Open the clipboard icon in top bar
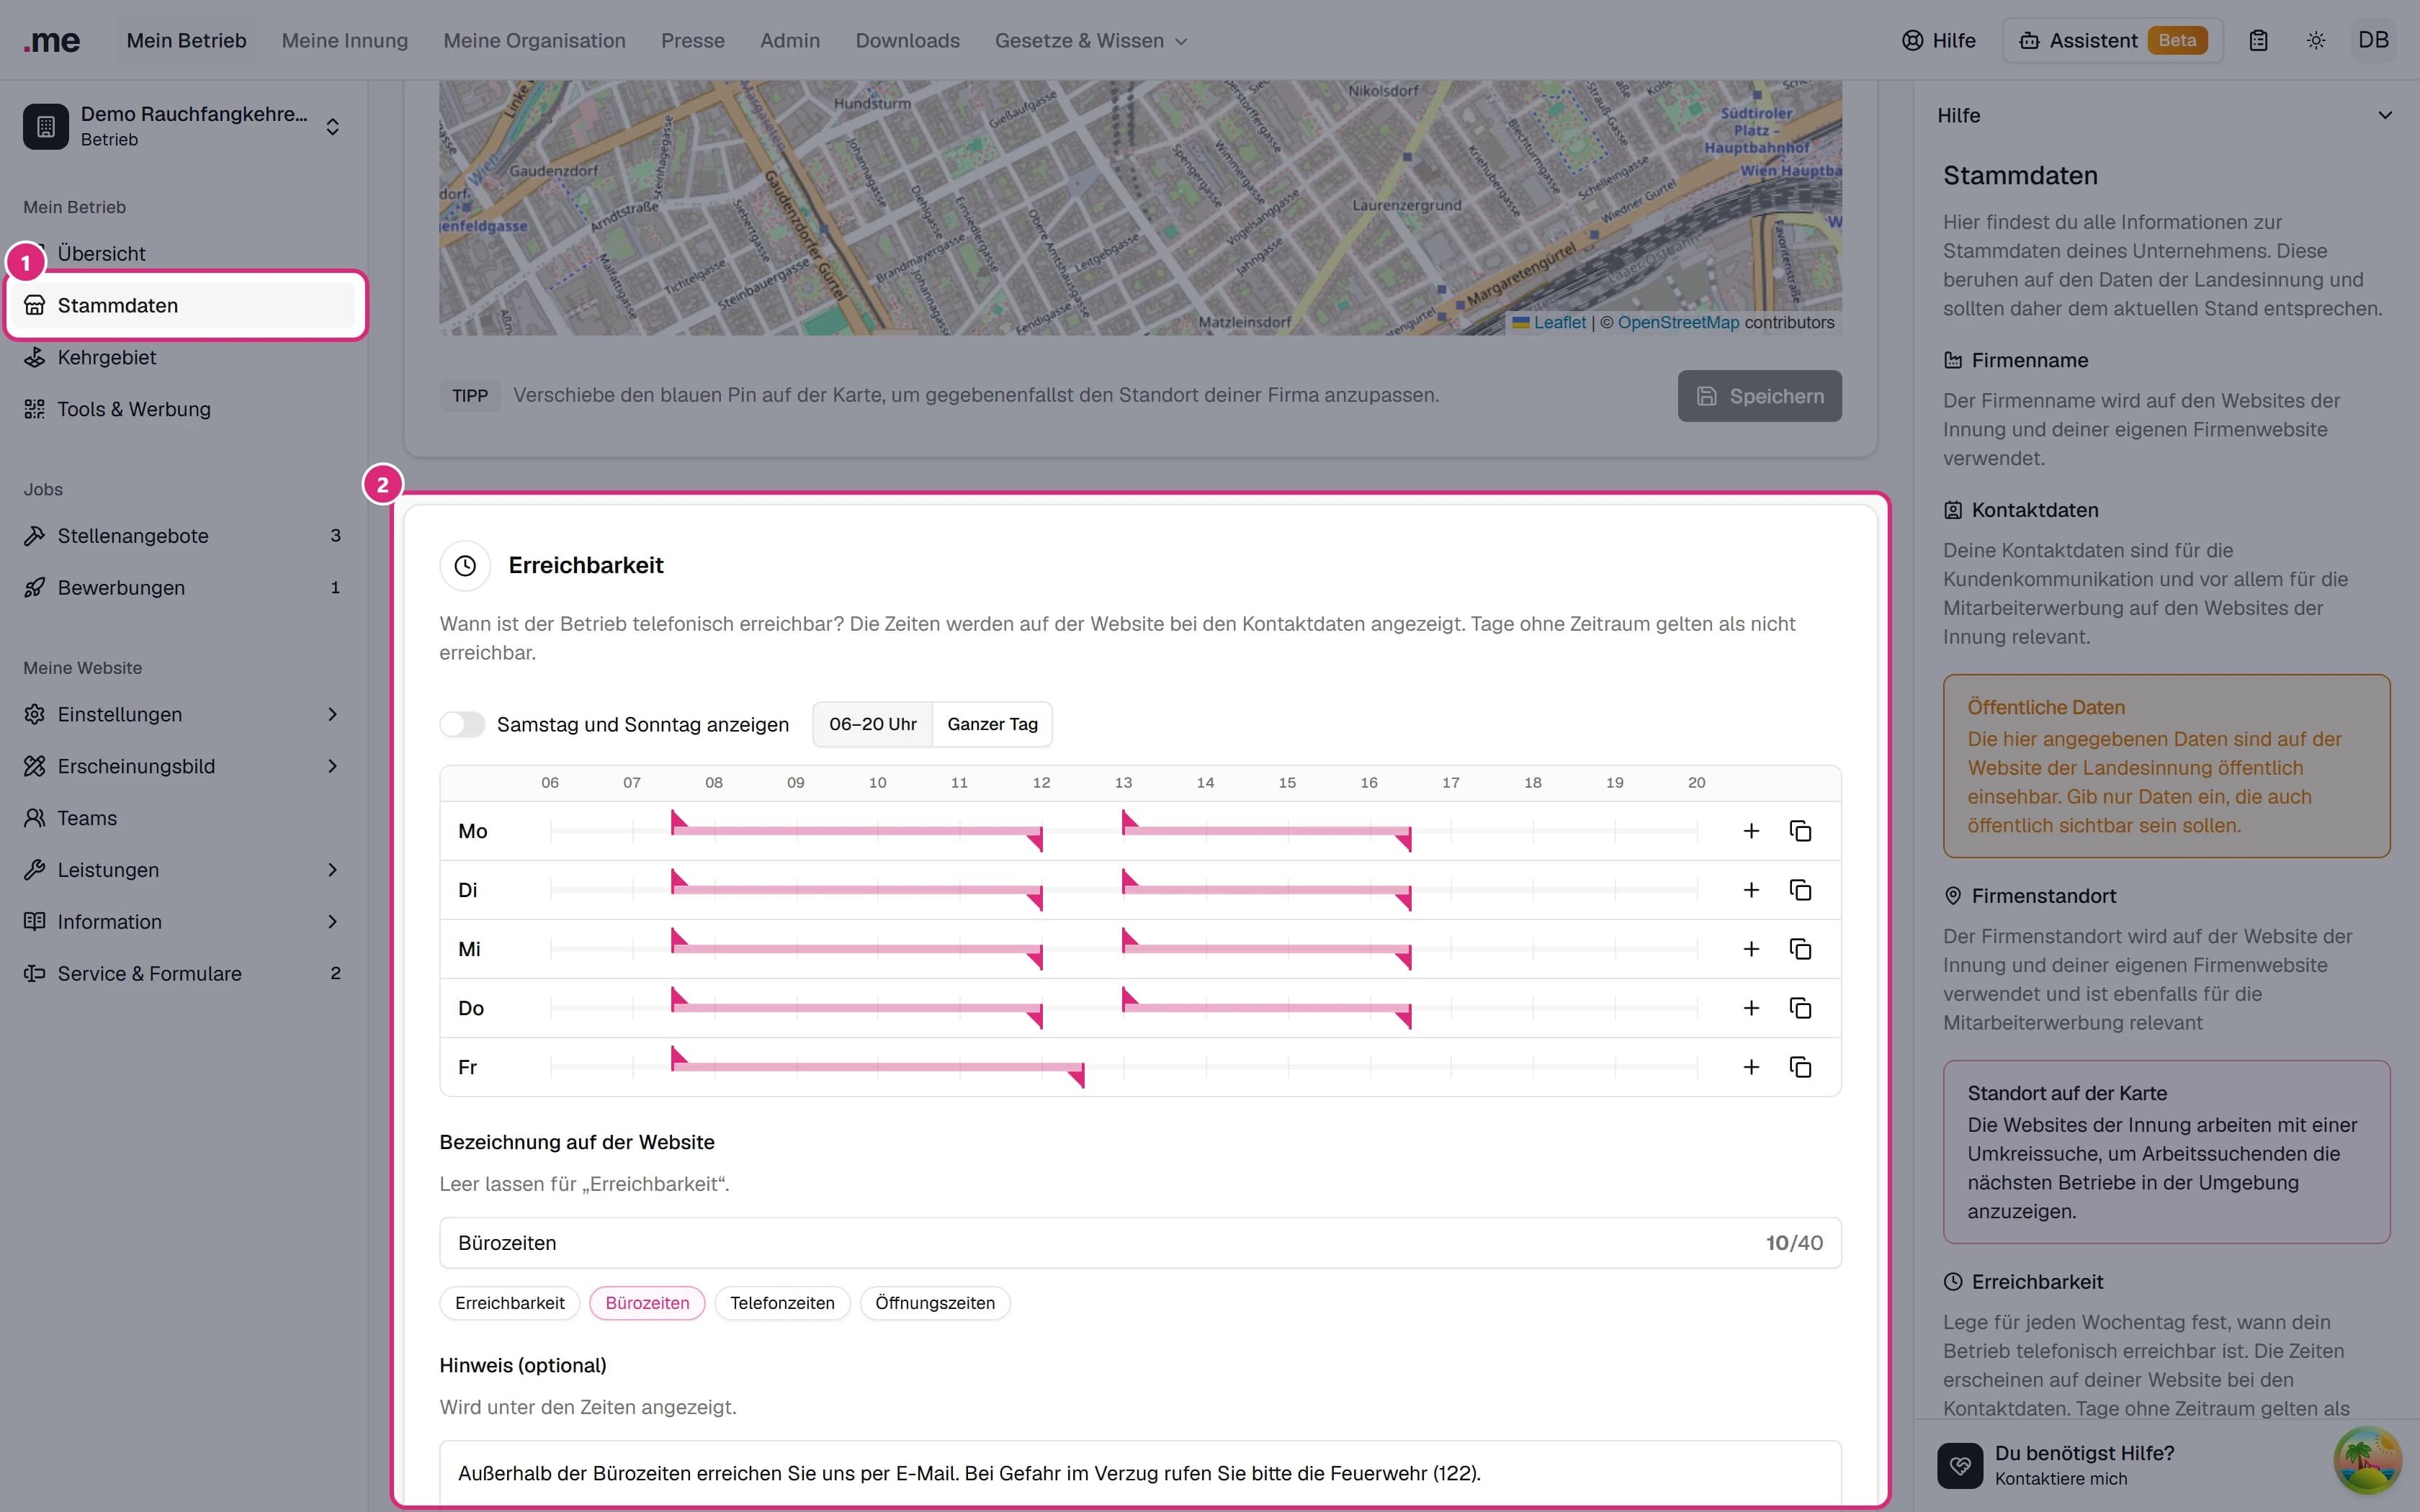 (x=2258, y=41)
